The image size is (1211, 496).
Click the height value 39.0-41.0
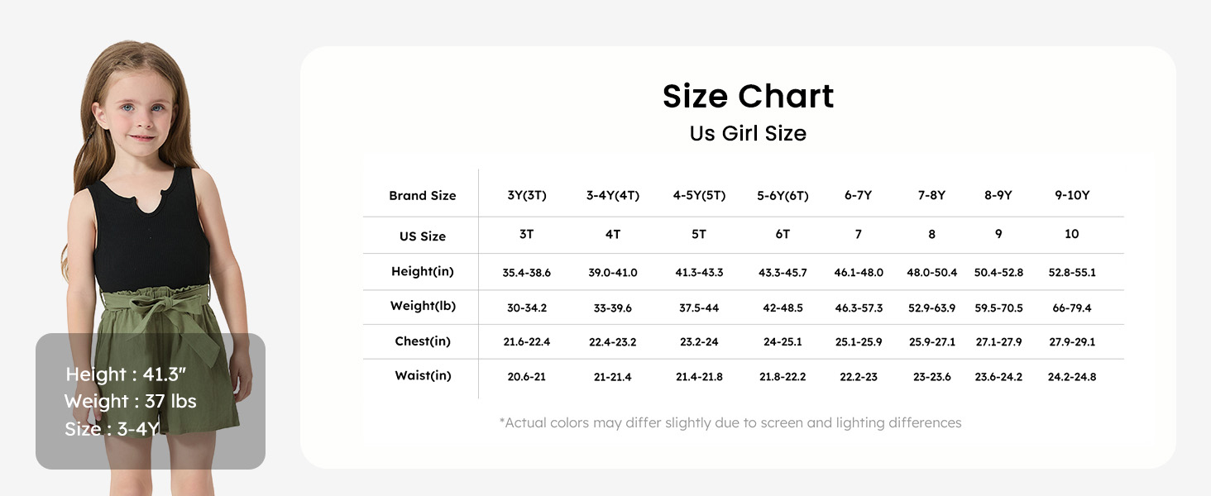tap(612, 272)
